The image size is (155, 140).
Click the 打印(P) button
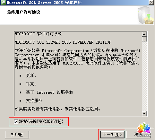point(17,135)
